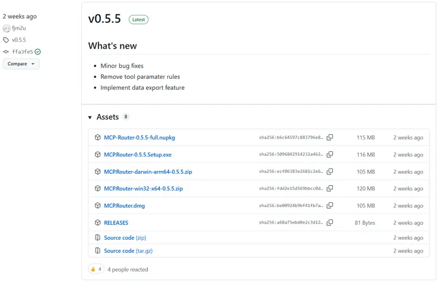Open the Compare dropdown

coord(21,64)
